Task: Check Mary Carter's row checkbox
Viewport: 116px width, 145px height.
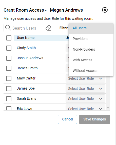Action: coord(9,78)
